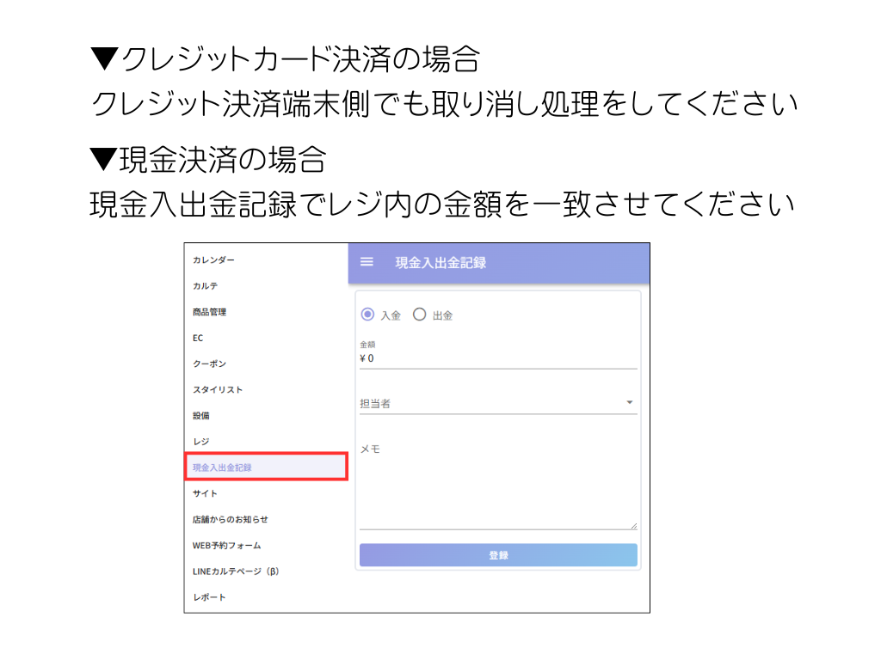881x660 pixels.
Task: Select the 入金 radio button
Action: click(367, 315)
